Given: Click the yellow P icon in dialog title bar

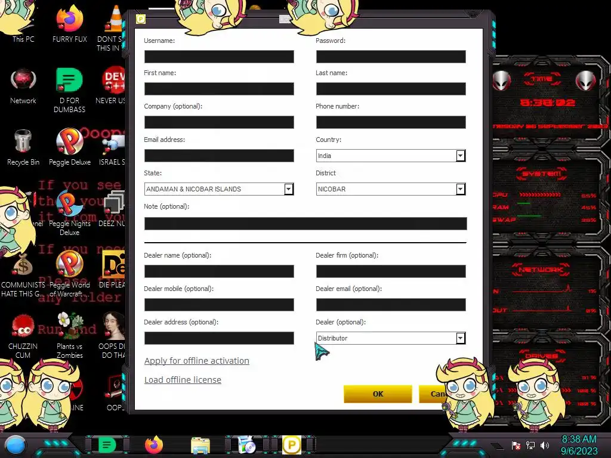Looking at the screenshot, I should point(141,18).
